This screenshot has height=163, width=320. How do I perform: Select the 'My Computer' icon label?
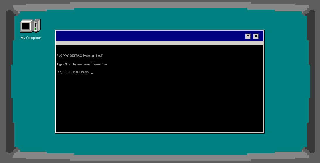coord(31,38)
